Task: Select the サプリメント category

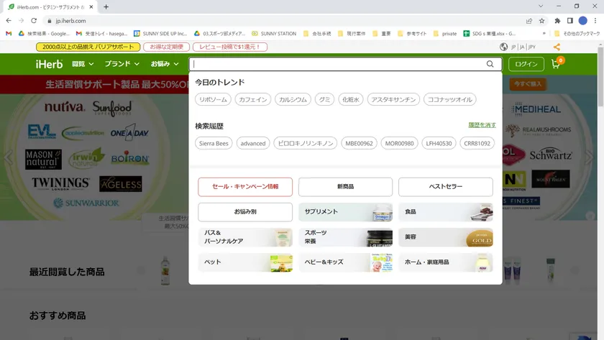Action: tap(345, 212)
